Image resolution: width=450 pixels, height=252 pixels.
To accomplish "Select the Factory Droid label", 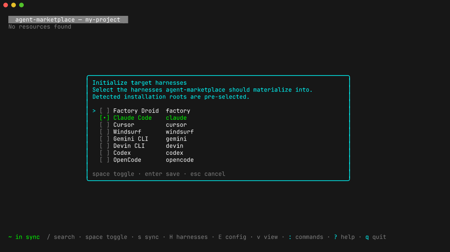I will pyautogui.click(x=136, y=111).
